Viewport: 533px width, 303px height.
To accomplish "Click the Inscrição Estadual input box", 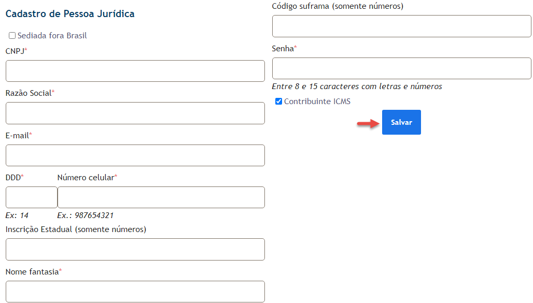I will (x=135, y=249).
